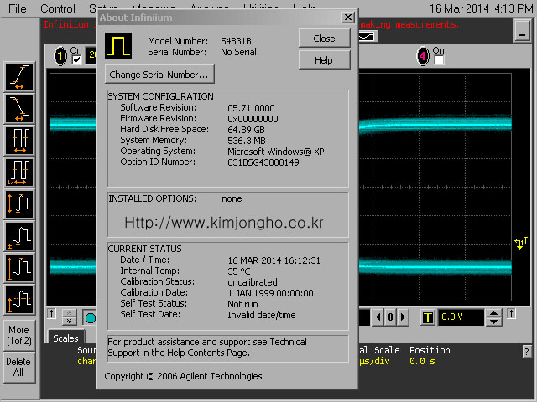Select the period measurement icon
This screenshot has width=537, height=402.
coord(19,140)
